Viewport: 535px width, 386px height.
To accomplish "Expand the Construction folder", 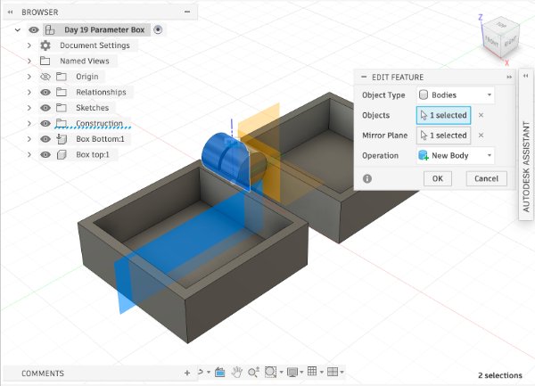I will [x=29, y=123].
